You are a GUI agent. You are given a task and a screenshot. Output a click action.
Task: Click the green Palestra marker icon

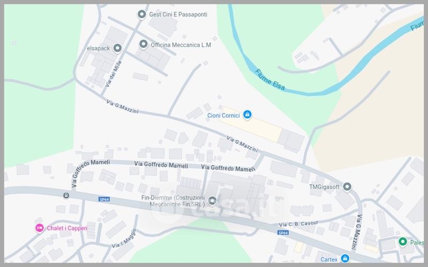[x=403, y=242]
